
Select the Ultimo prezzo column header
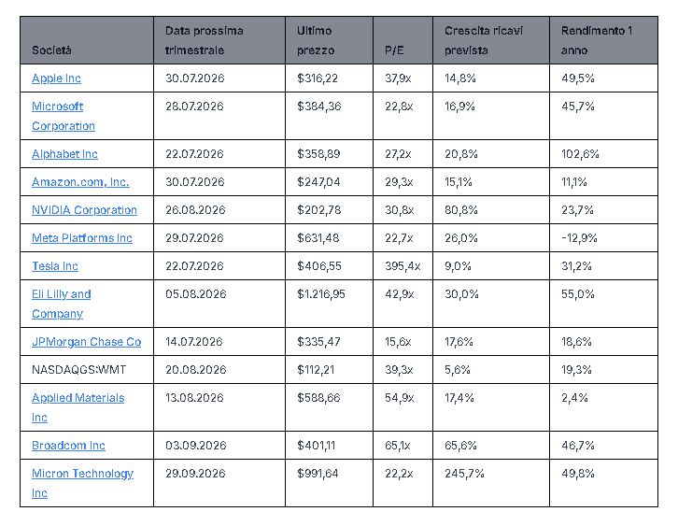pyautogui.click(x=329, y=40)
